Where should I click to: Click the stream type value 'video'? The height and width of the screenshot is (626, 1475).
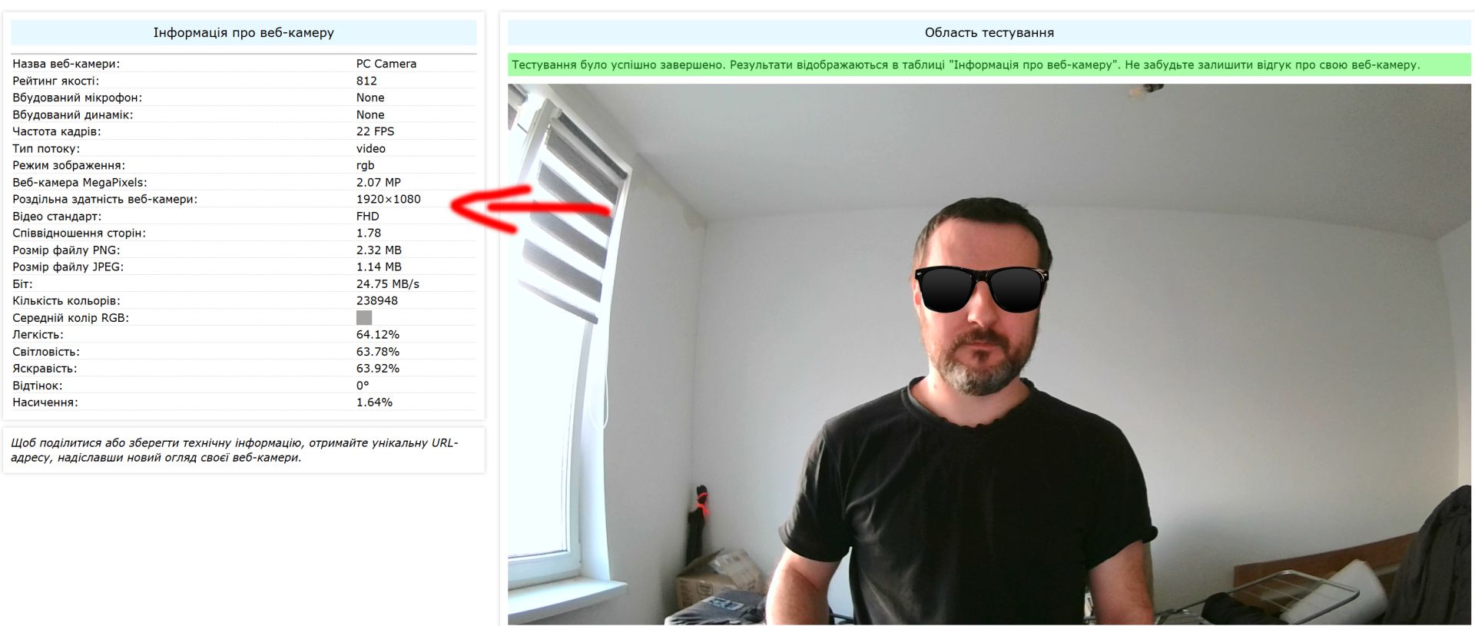tap(371, 148)
